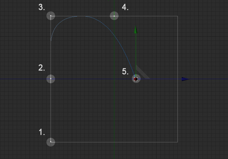Select the top-left corner vertex of rectangle

coord(51,16)
